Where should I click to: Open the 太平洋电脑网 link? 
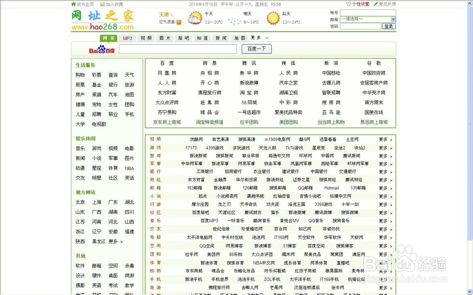tap(200, 237)
